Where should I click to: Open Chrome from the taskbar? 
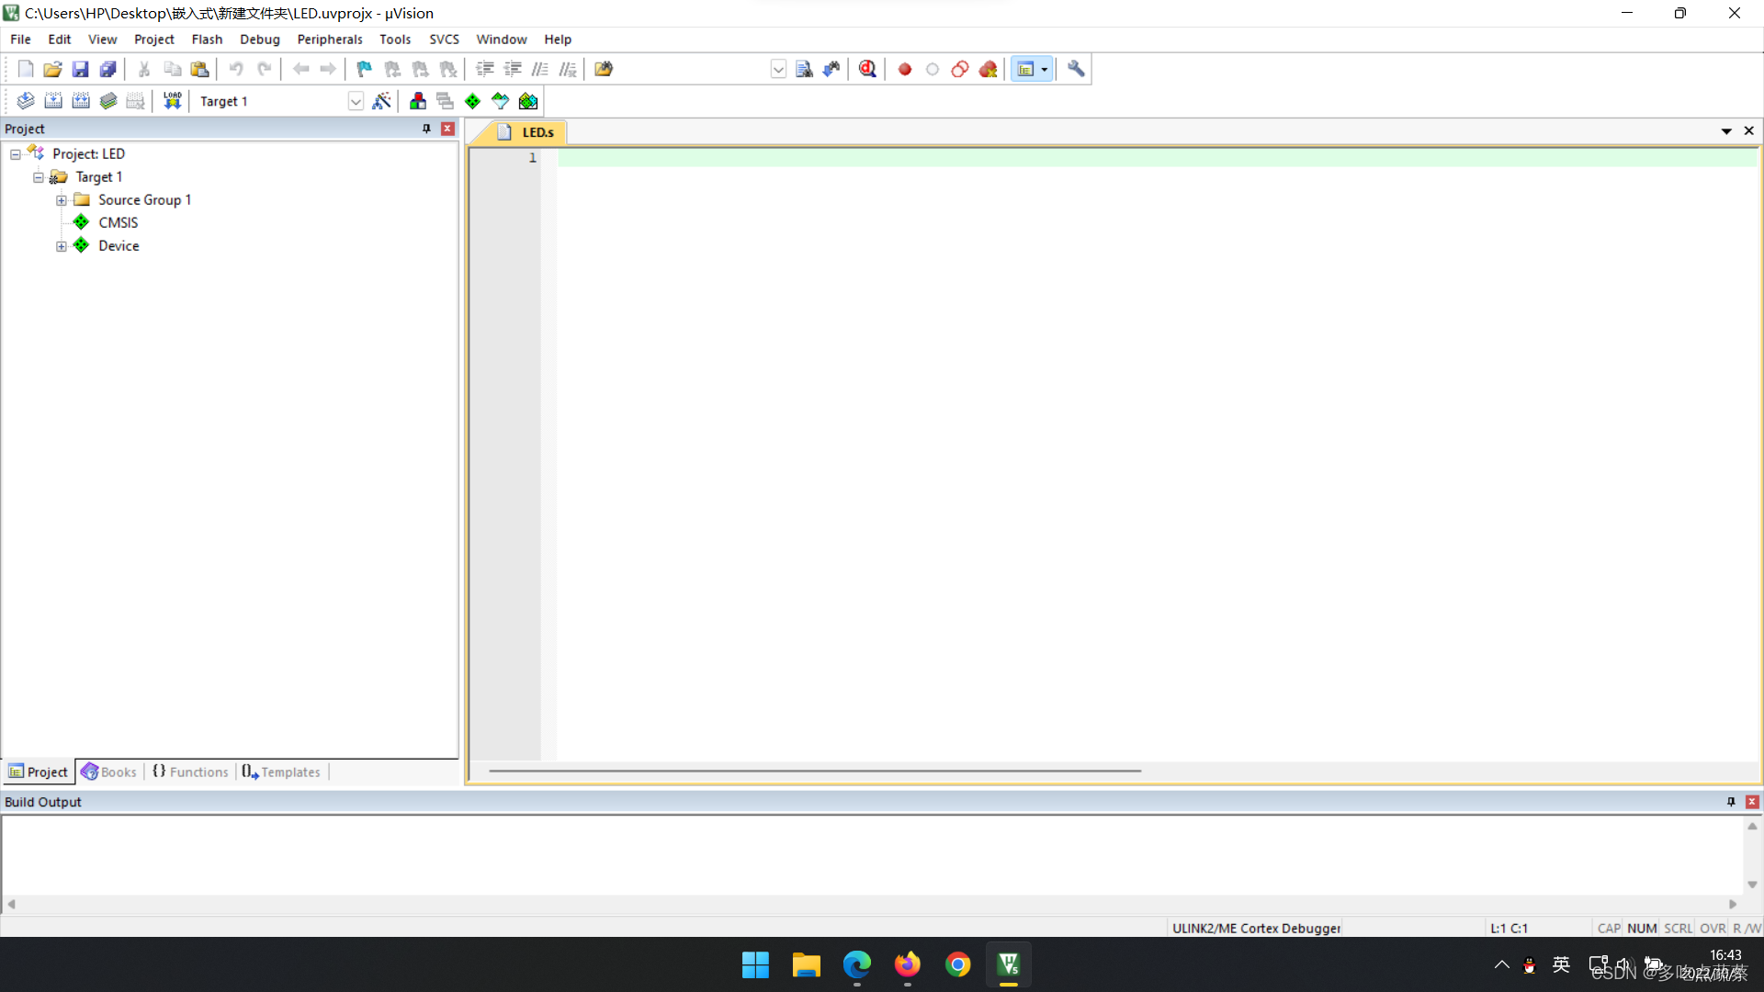tap(957, 964)
